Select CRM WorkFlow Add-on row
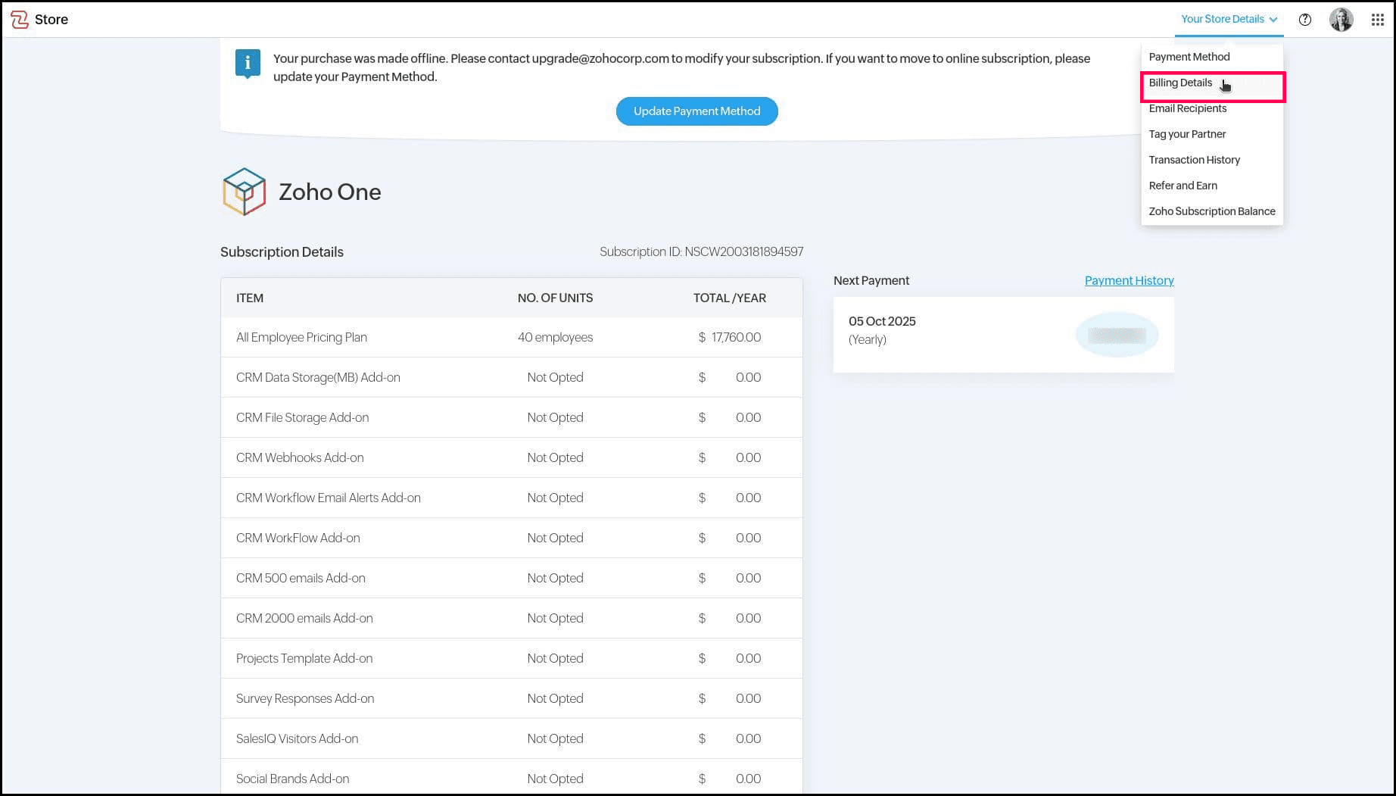Viewport: 1396px width, 796px height. (512, 538)
